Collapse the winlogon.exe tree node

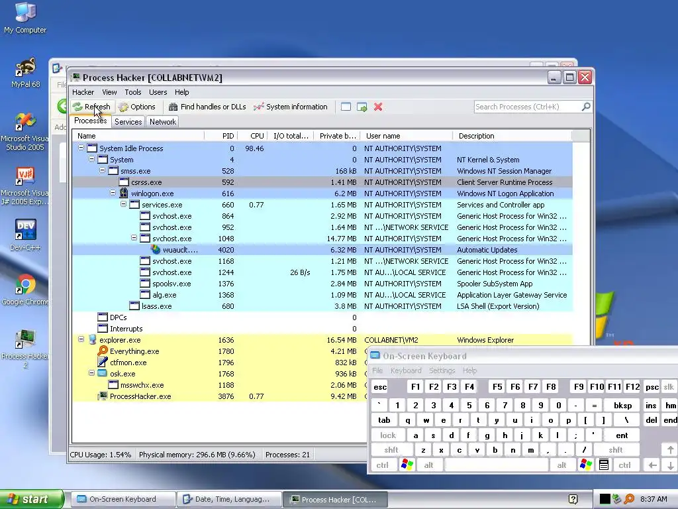click(x=113, y=193)
